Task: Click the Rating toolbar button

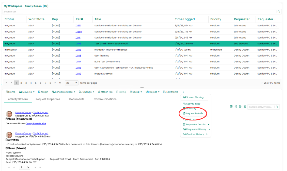Action: (121, 92)
